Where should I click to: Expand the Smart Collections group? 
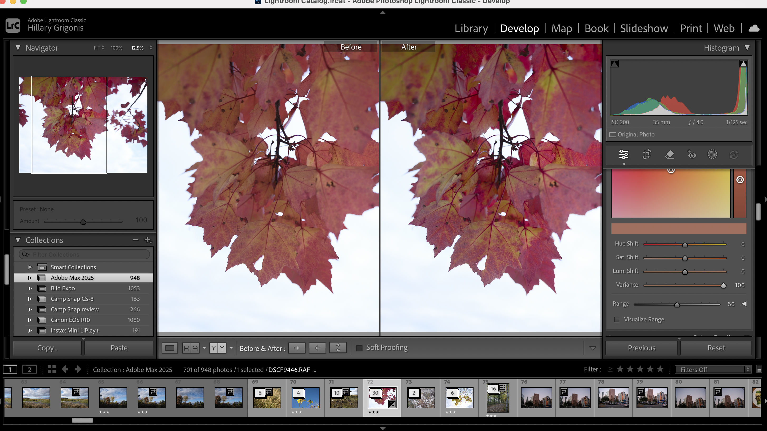[30, 267]
